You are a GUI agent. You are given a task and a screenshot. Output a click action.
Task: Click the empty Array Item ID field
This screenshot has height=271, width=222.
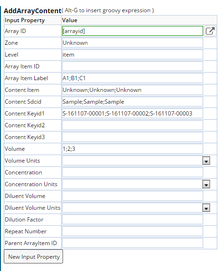133,66
